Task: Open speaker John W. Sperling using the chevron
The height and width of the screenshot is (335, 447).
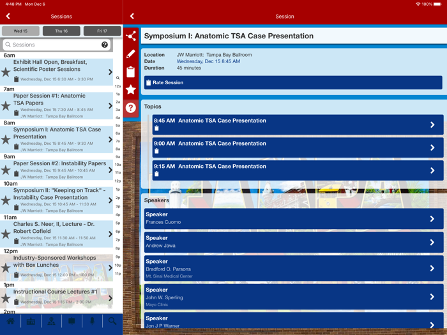Action: (432, 297)
